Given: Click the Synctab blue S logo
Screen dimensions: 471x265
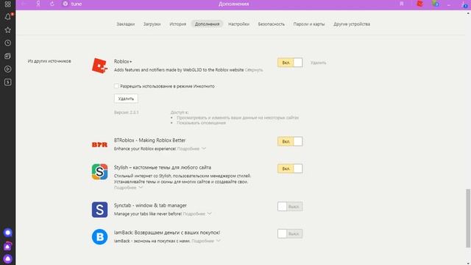Looking at the screenshot, I should [x=100, y=210].
